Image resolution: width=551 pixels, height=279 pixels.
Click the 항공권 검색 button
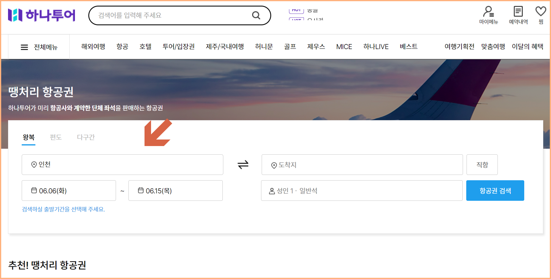click(495, 190)
